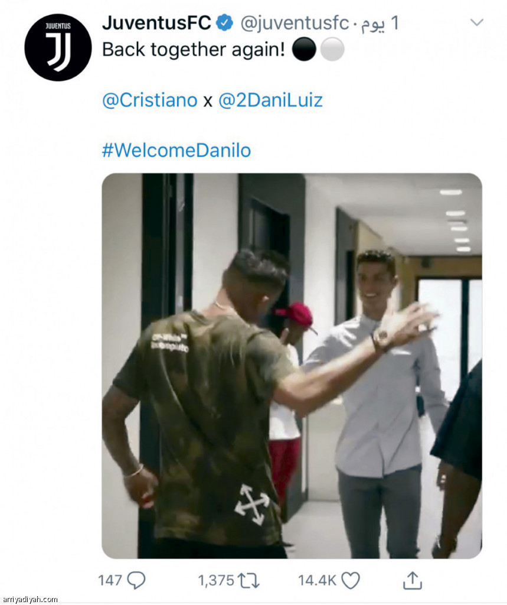
Task: Click the tweet timestamp showing 1 day
Action: pyautogui.click(x=380, y=24)
